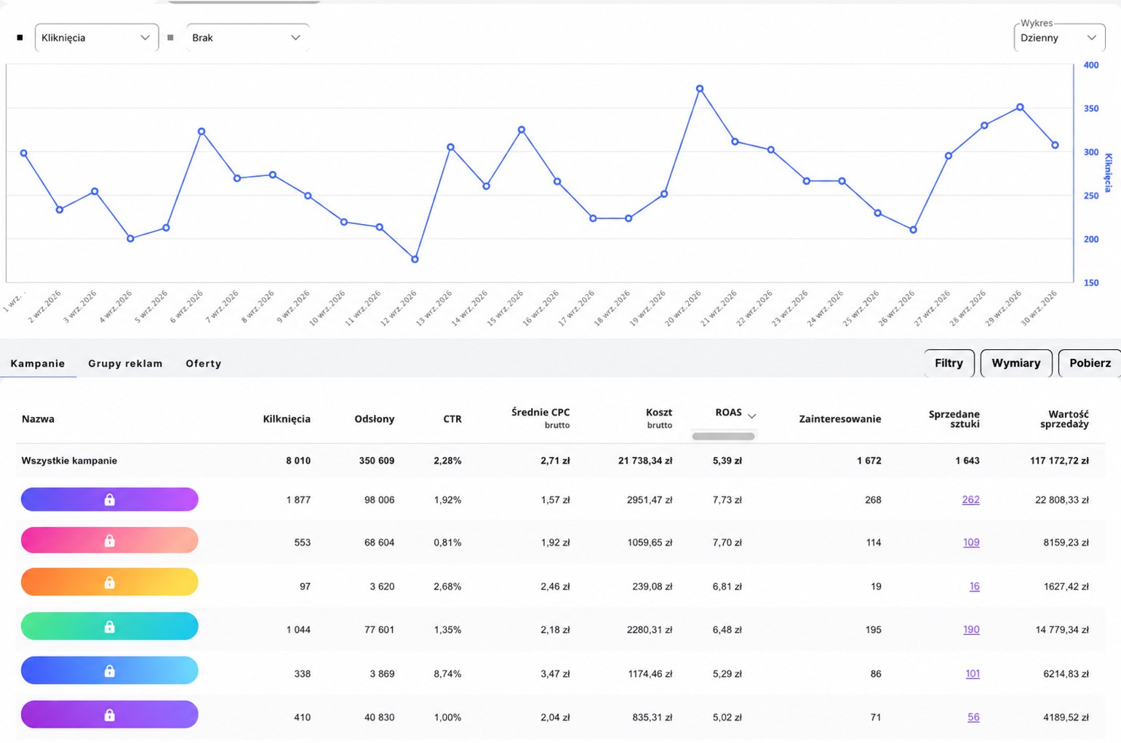Click lock icon on green campaign with 1 044 clicks
The height and width of the screenshot is (743, 1121).
coord(109,627)
